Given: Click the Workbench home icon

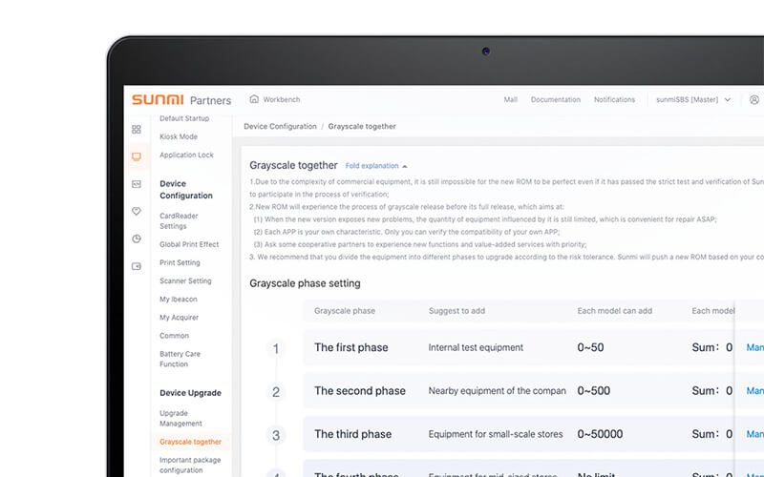Looking at the screenshot, I should tap(254, 99).
